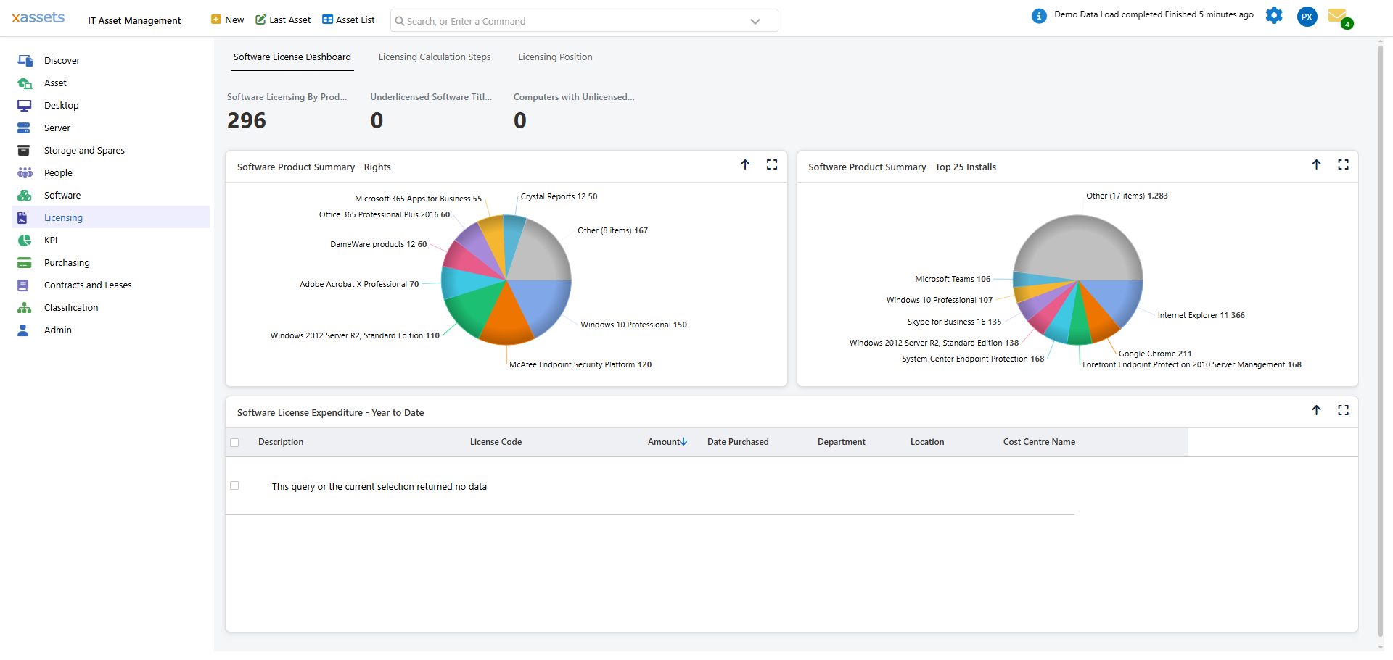The width and height of the screenshot is (1393, 660).
Task: Expand the Software Product Summary - Rights chart to fullscreen
Action: point(772,164)
